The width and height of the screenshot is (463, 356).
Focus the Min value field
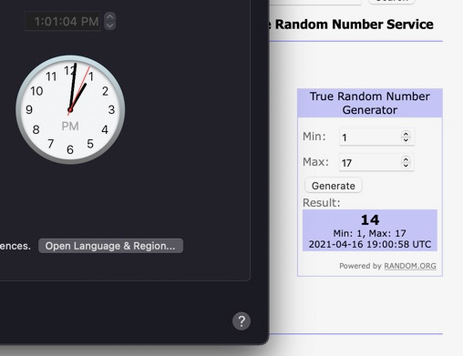coord(376,137)
